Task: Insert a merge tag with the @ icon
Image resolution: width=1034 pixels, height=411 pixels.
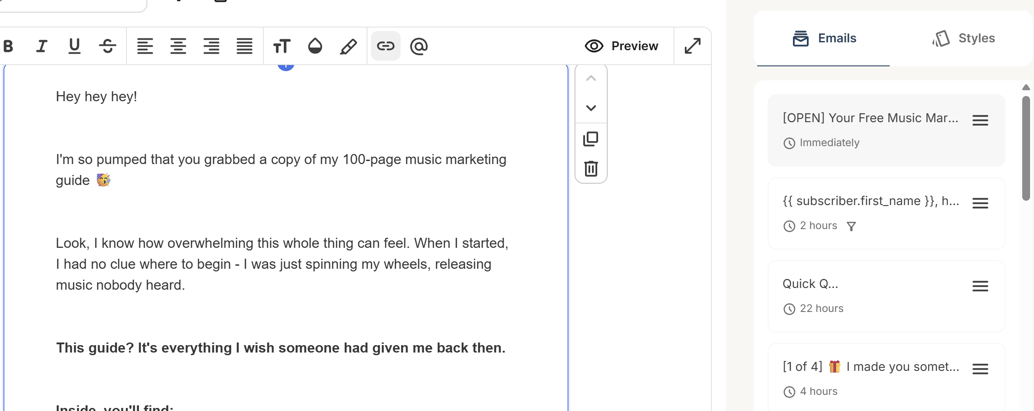Action: tap(419, 46)
